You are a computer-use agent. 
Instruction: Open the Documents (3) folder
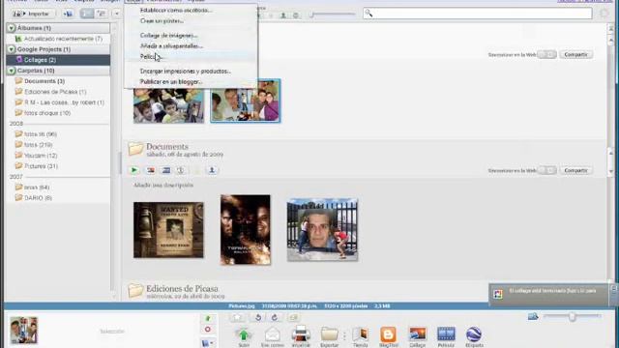44,81
